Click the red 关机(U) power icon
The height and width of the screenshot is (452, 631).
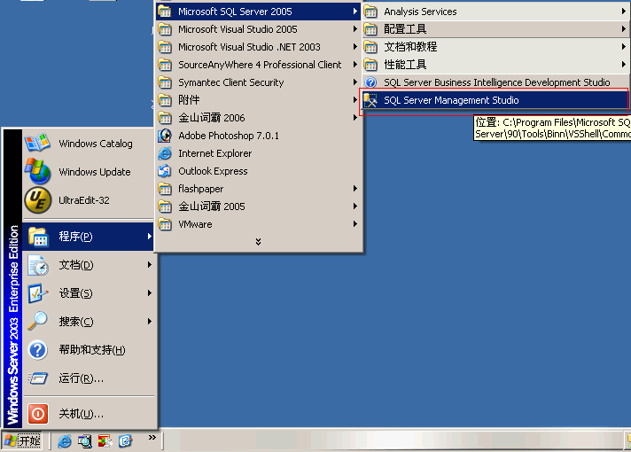38,414
